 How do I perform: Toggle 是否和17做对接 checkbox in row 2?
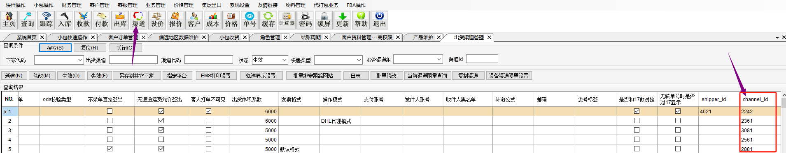[x=637, y=121]
